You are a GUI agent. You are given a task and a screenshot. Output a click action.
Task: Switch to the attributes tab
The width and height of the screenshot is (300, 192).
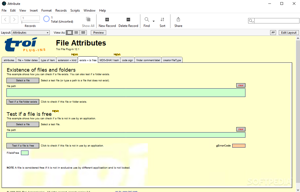coord(9,60)
